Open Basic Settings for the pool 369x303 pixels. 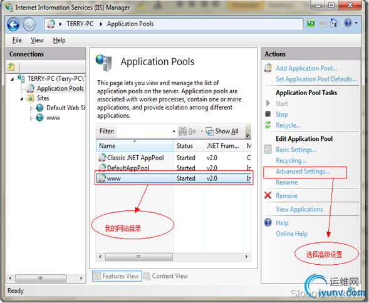(x=296, y=150)
